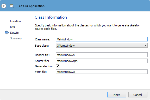Click the Class Information heading
Image resolution: width=150 pixels, height=100 pixels.
pyautogui.click(x=51, y=17)
